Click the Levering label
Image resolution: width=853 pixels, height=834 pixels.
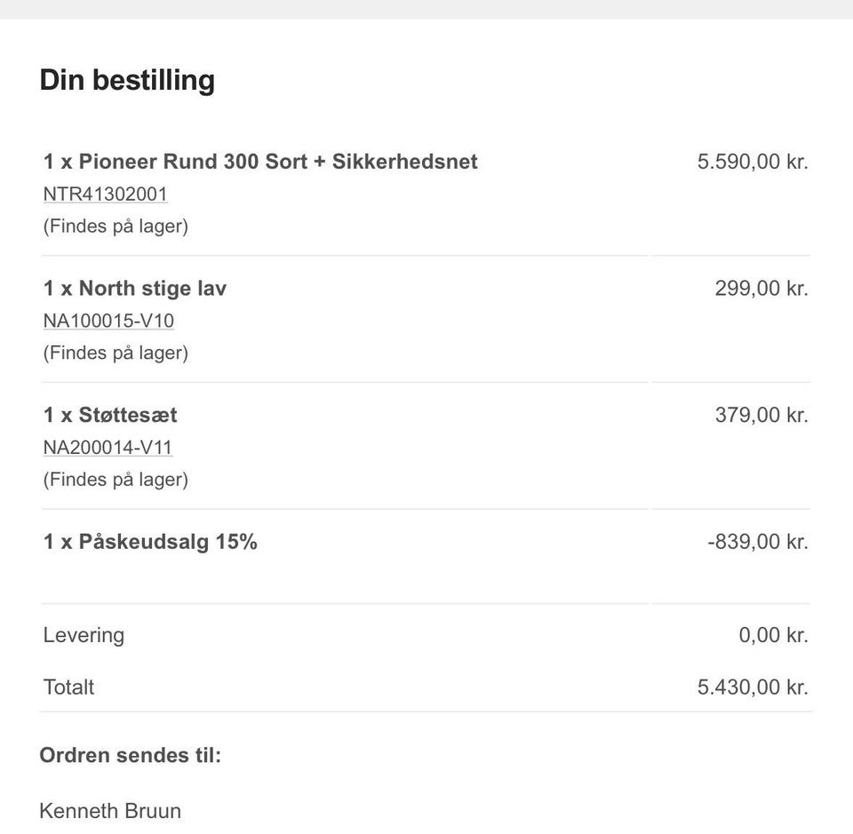tap(84, 635)
